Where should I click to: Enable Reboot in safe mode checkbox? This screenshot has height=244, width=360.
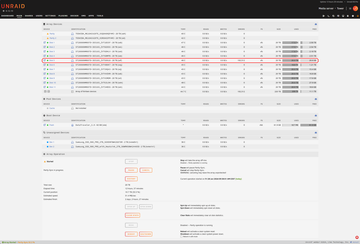tap(181, 237)
